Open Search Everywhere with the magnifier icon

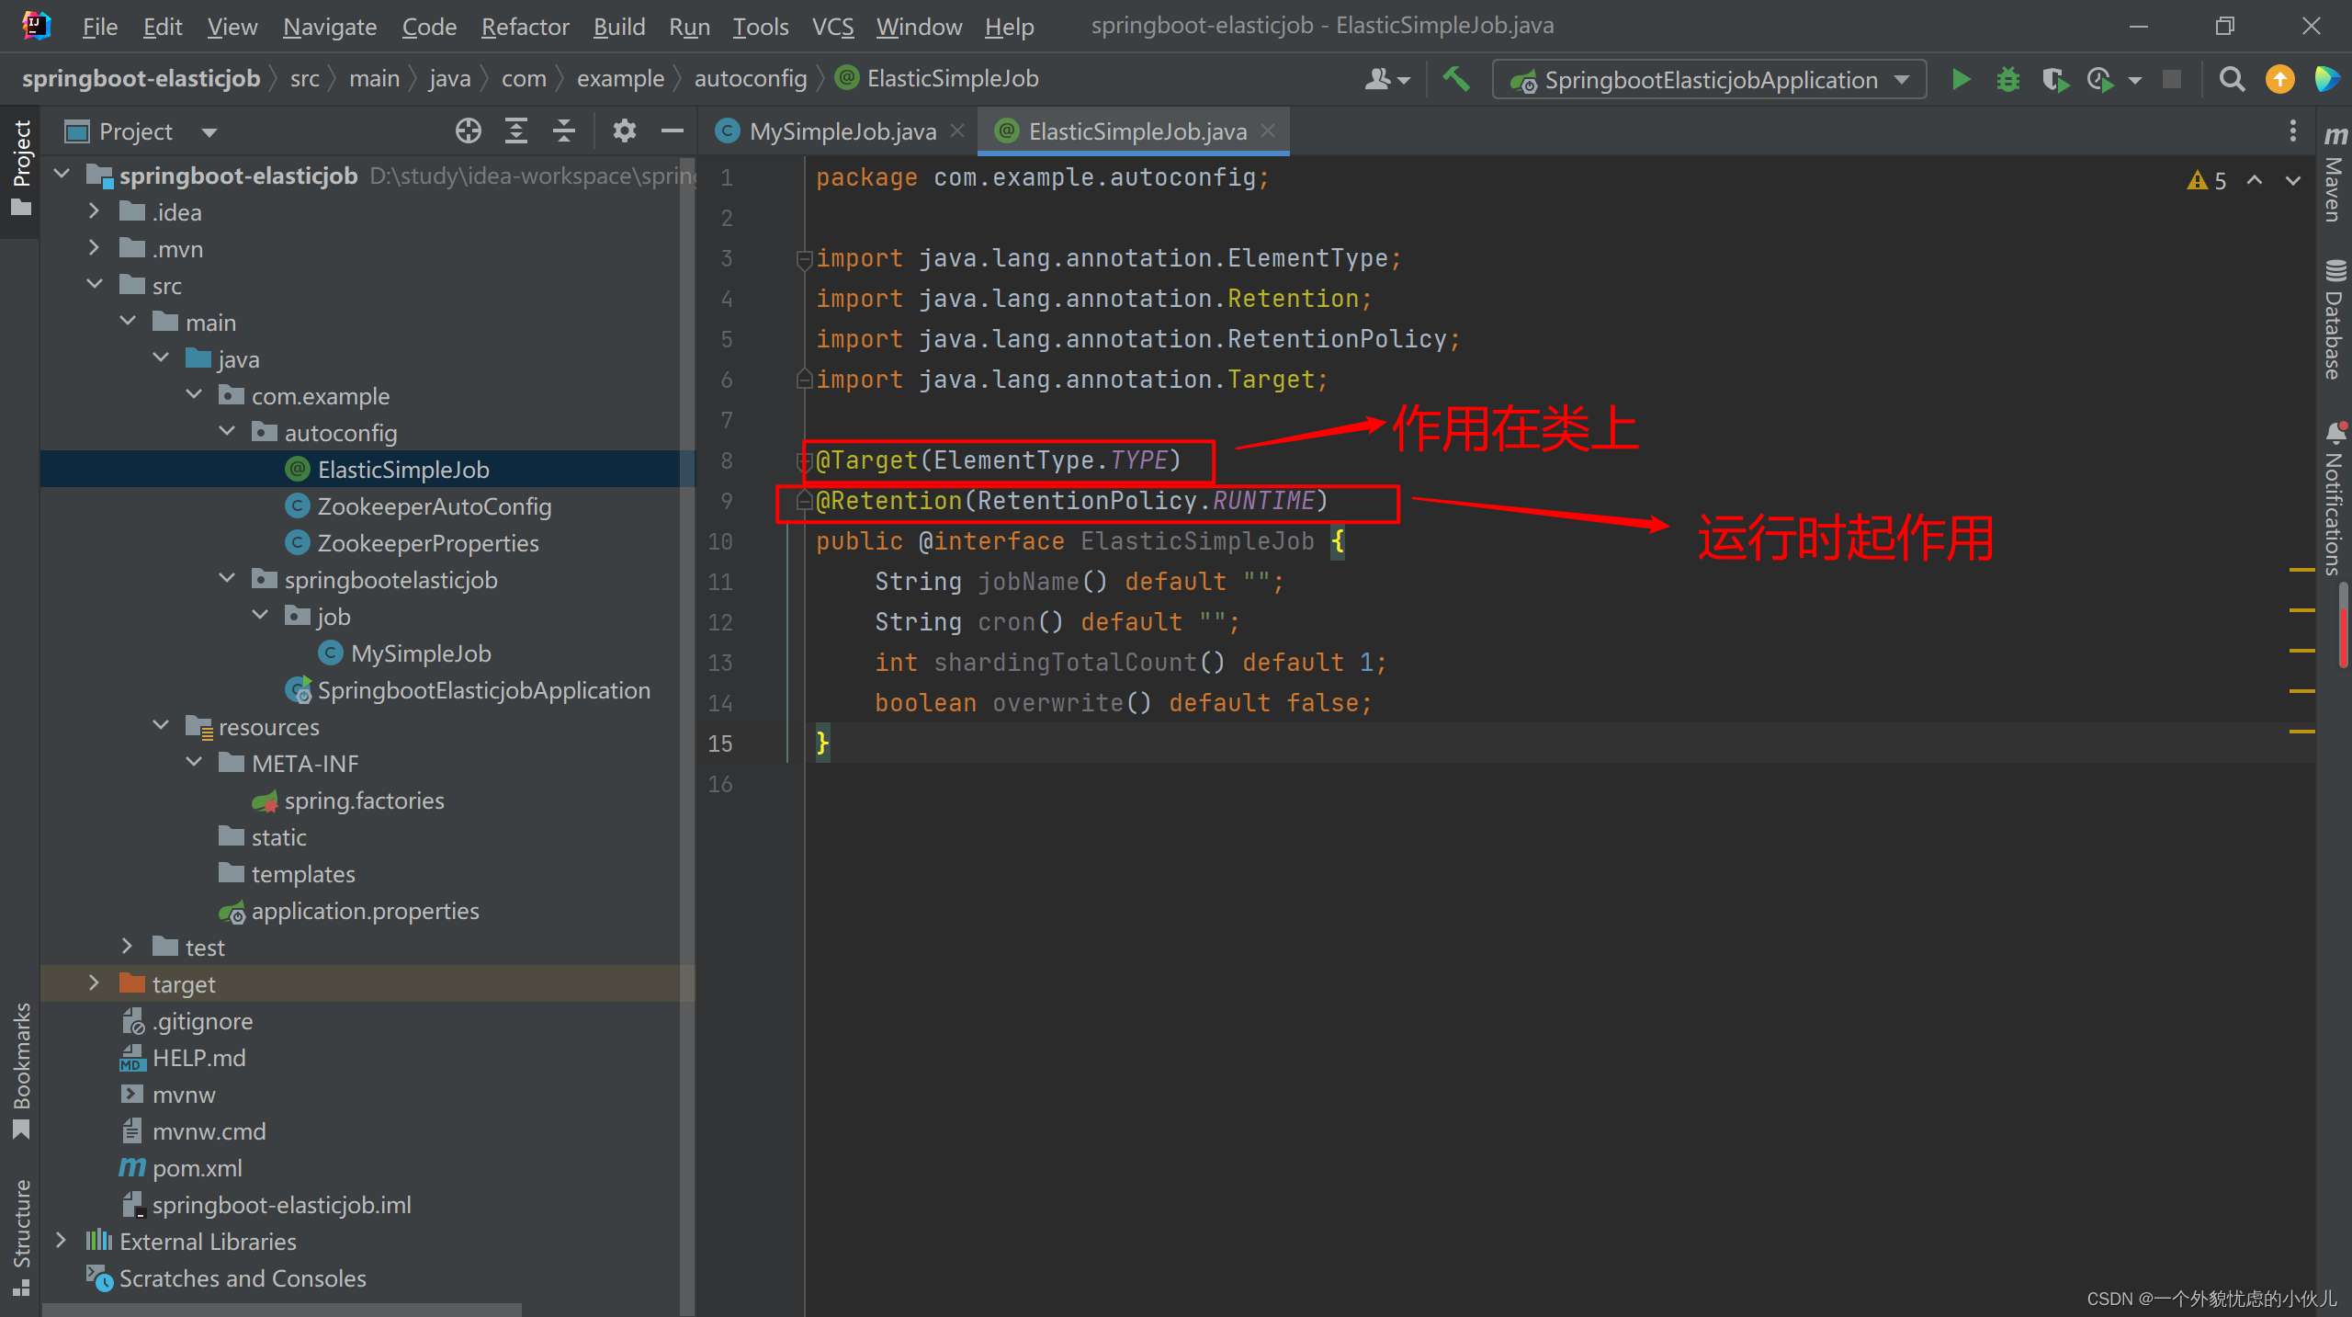[x=2232, y=79]
